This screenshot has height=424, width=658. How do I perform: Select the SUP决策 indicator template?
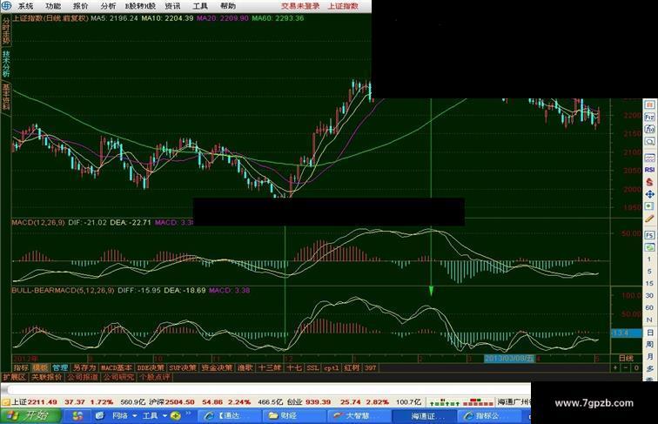(183, 367)
